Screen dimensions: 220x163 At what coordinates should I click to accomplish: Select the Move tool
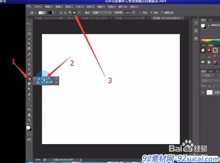(x=29, y=23)
